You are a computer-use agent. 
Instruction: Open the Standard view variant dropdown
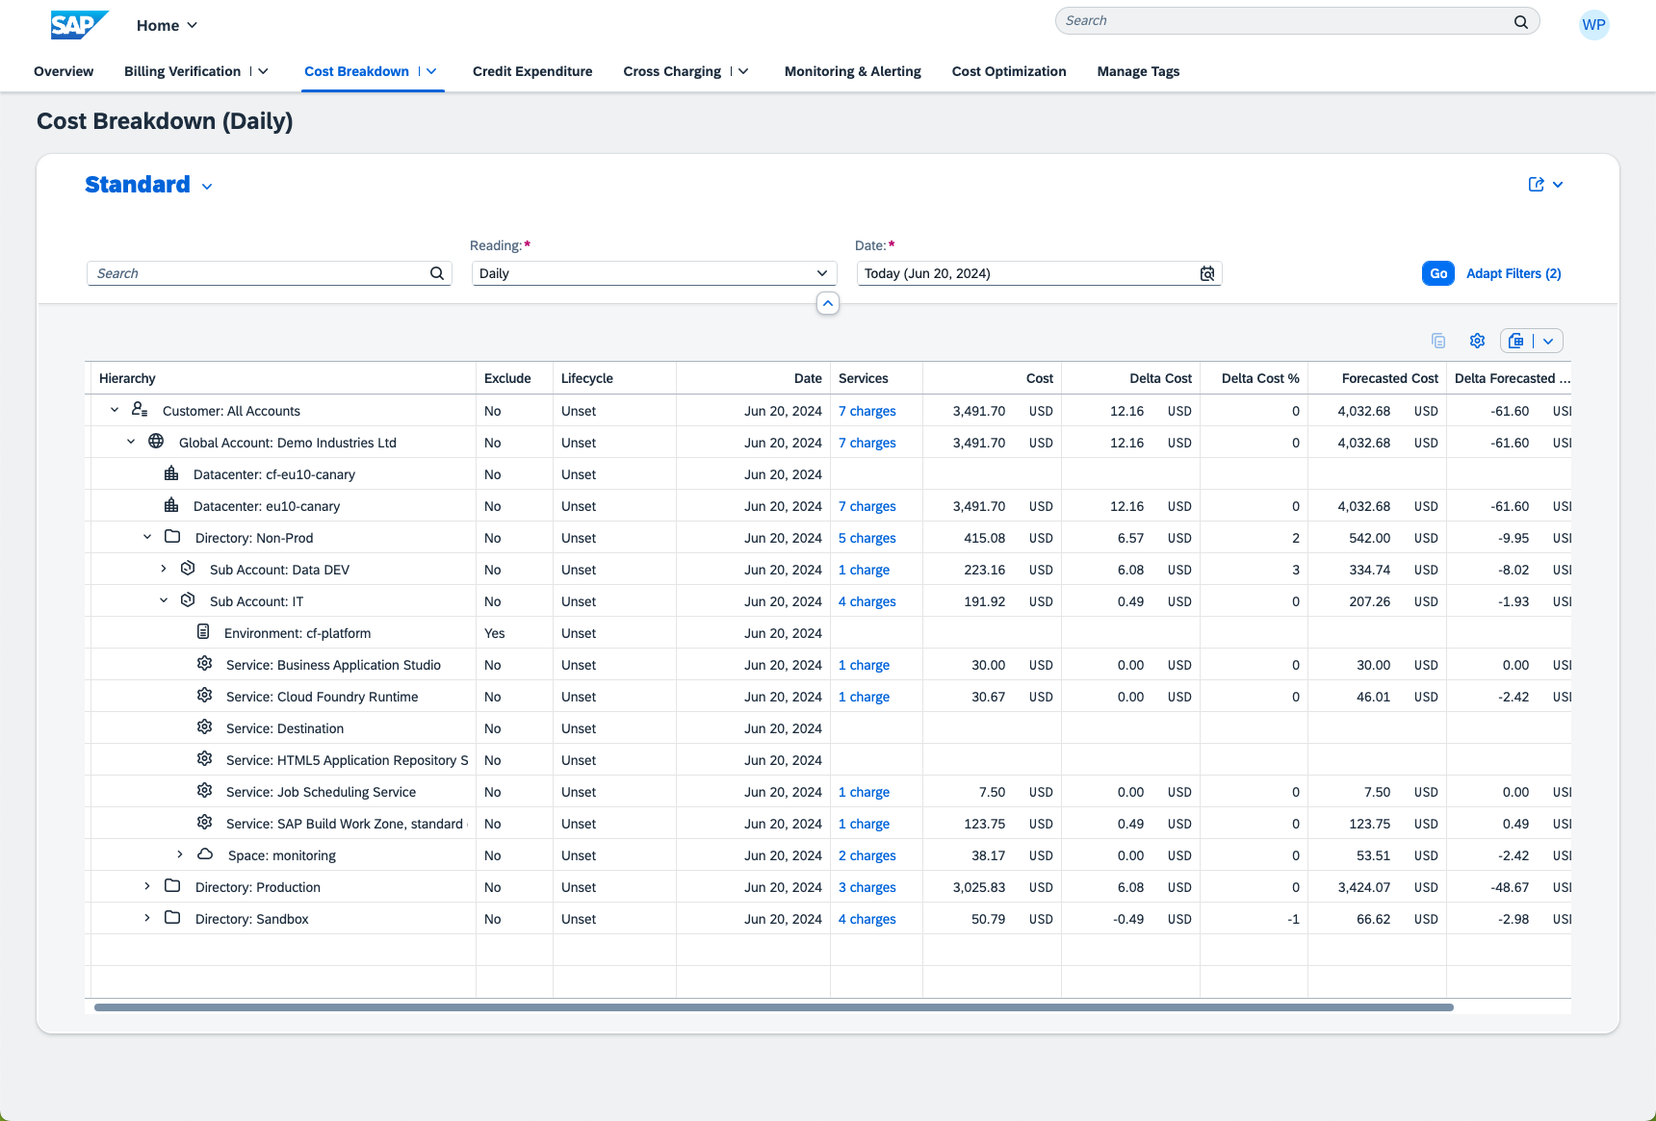tap(207, 187)
